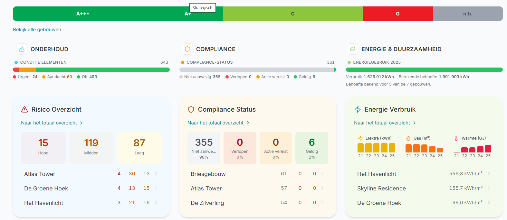This screenshot has height=220, width=507.
Task: Click the Urgent 24 legend item
Action: [25, 77]
